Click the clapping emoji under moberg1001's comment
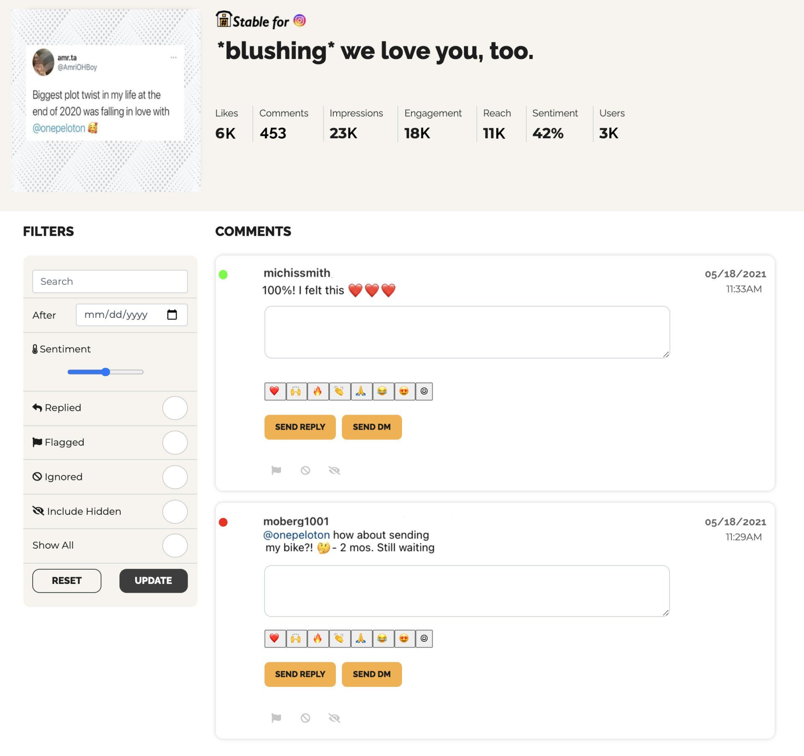 (x=340, y=639)
